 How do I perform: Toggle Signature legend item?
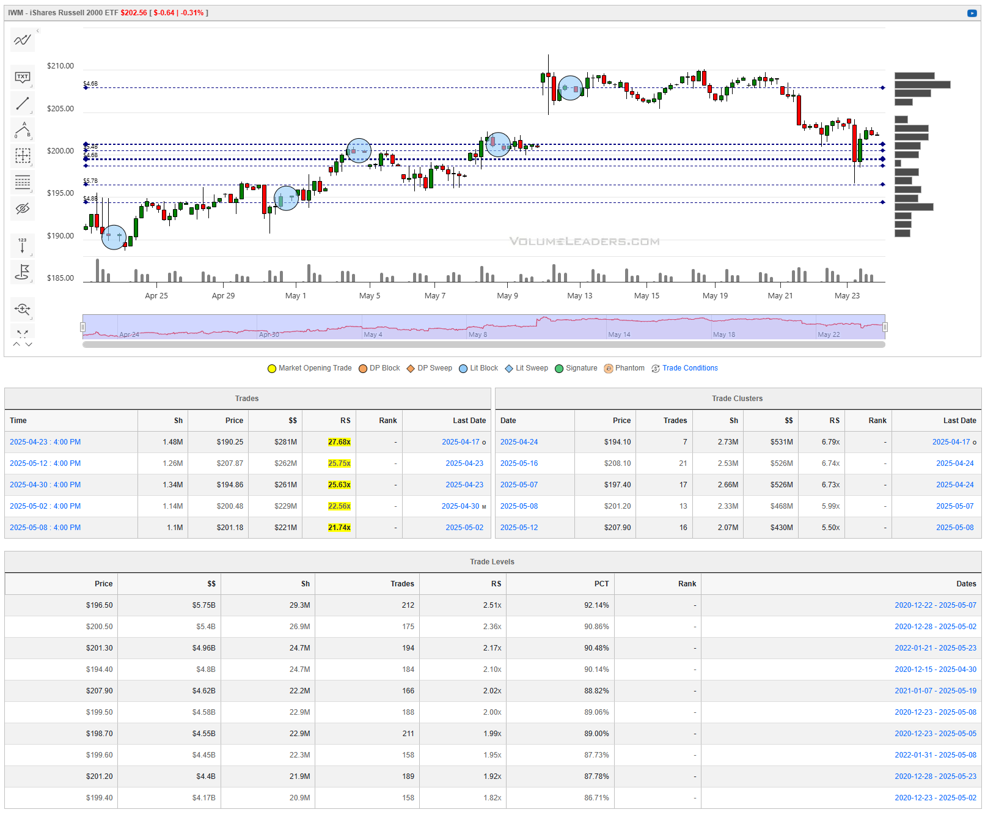click(x=576, y=368)
